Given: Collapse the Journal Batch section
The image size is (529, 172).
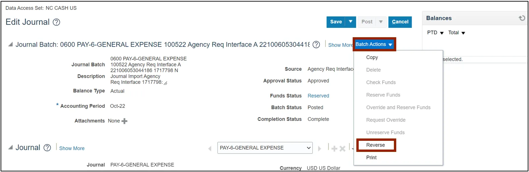Looking at the screenshot, I should point(10,45).
